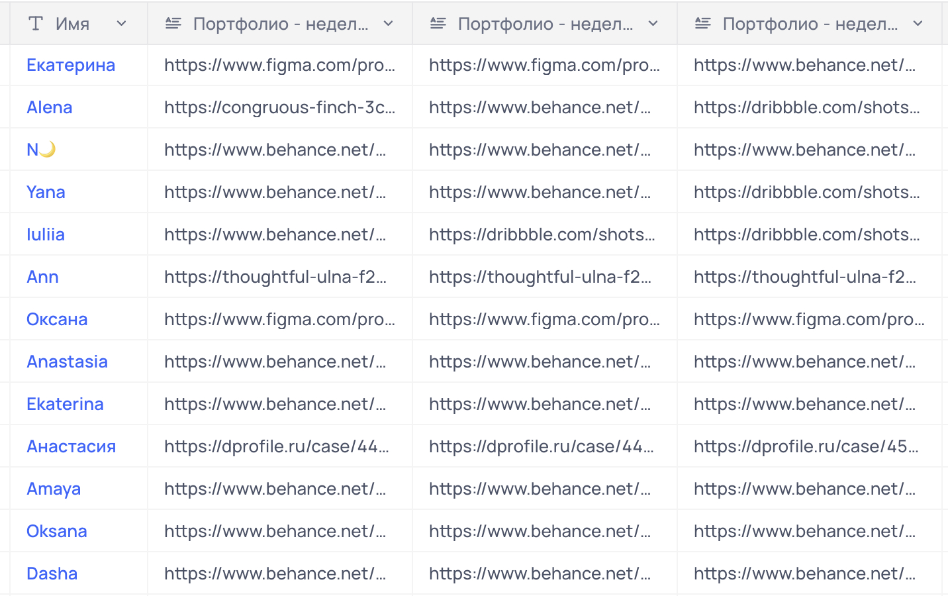Select Анастасия's dprofile.ru/case/44 URL in middle Портфолио column
The height and width of the screenshot is (596, 948).
[x=545, y=446]
